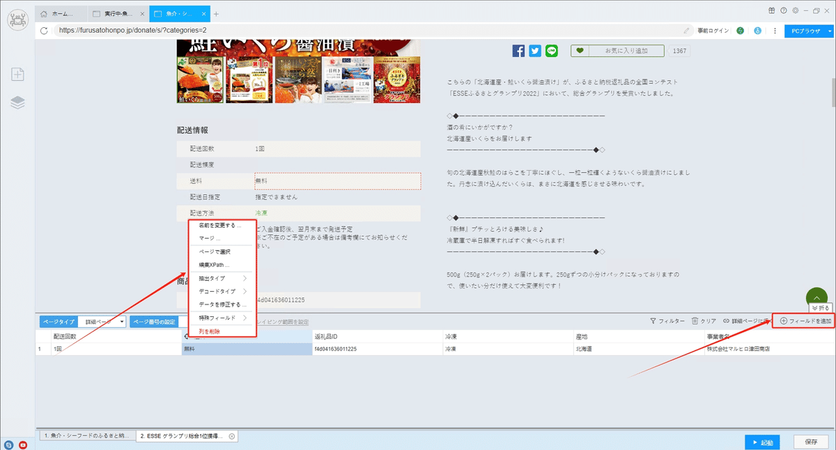Open the new task plus icon in sidebar

click(x=17, y=75)
